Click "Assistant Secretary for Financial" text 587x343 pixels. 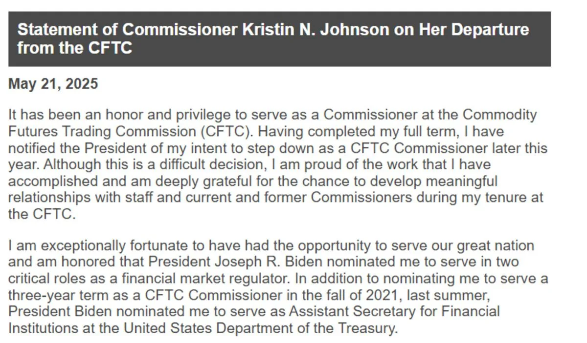[x=394, y=311]
